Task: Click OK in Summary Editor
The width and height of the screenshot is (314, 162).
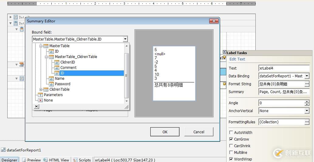Action: coord(165,132)
